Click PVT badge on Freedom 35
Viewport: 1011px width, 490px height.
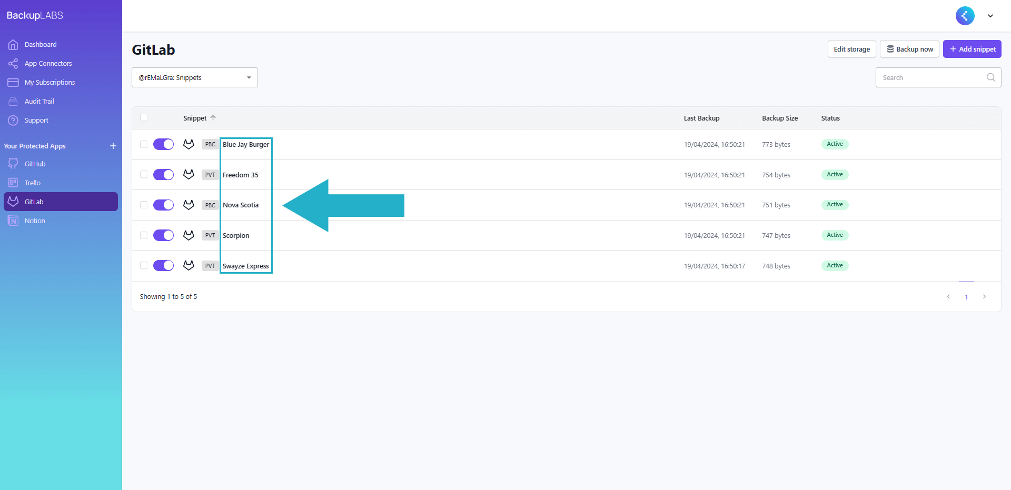(210, 175)
